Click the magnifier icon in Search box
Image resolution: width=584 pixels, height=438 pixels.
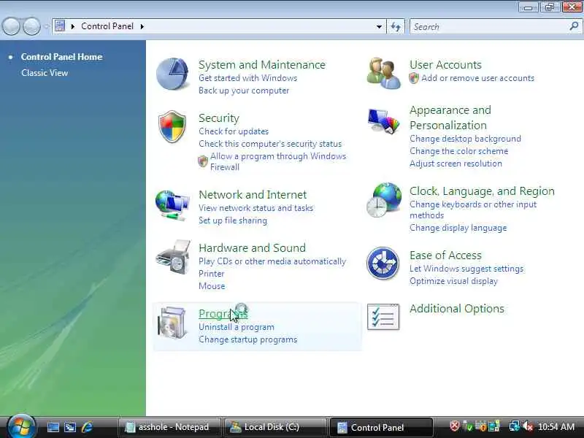pyautogui.click(x=574, y=26)
